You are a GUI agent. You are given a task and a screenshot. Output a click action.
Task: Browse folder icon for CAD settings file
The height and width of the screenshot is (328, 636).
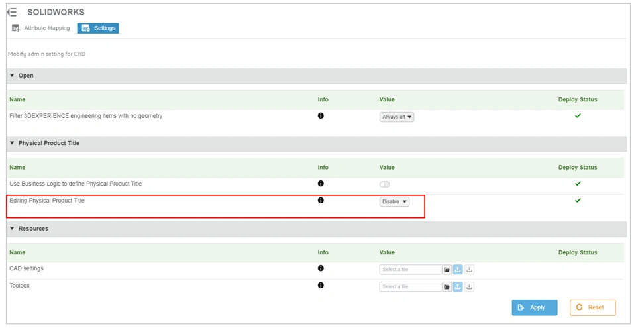447,270
